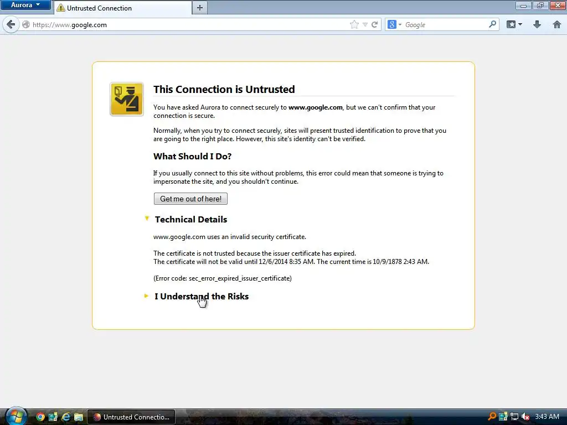Bookmark this page with the star icon
The height and width of the screenshot is (425, 567).
[354, 24]
